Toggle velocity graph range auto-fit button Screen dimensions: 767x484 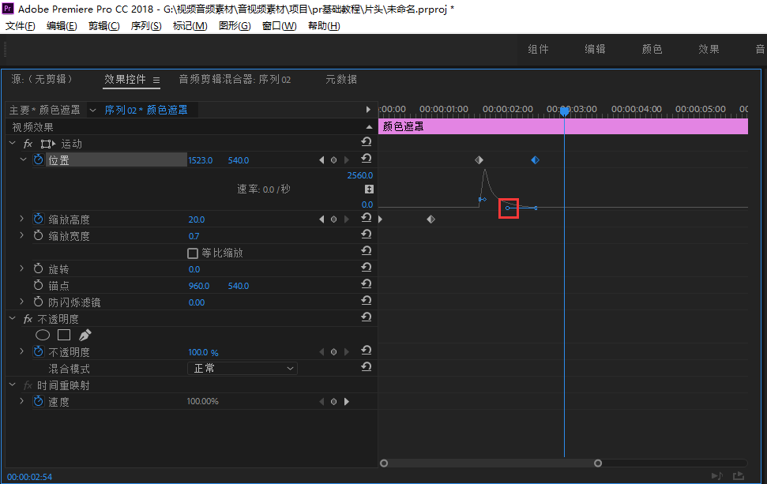370,189
